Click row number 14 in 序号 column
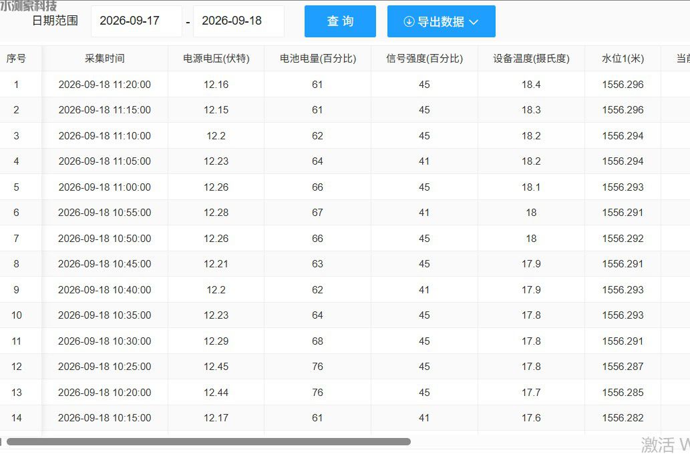Screen dimensions: 690x456 [x=16, y=418]
